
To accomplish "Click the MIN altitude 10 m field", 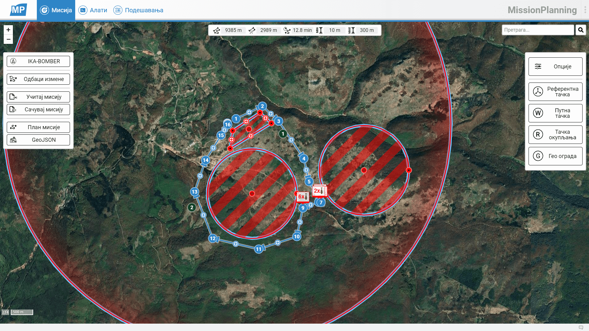I will [x=335, y=30].
